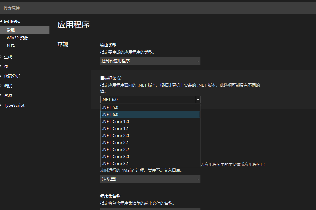Click the target framework dropdown arrow

coord(198,99)
